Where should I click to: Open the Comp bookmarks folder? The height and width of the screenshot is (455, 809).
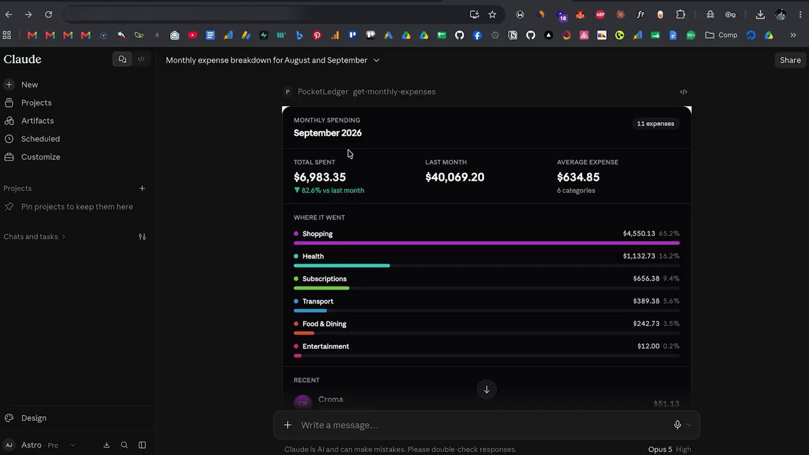click(721, 35)
